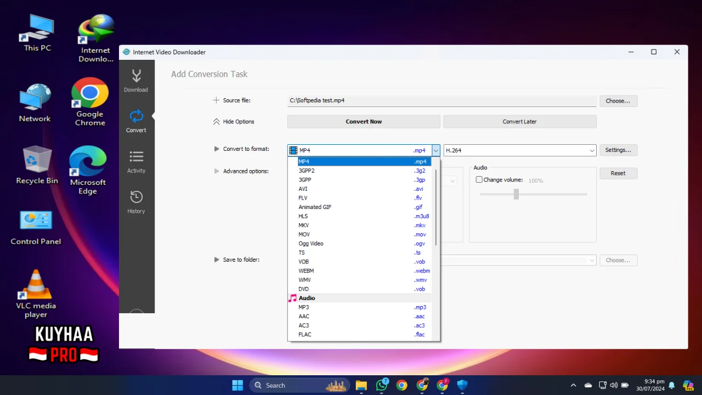
Task: Click Choose button for source file
Action: coord(618,101)
